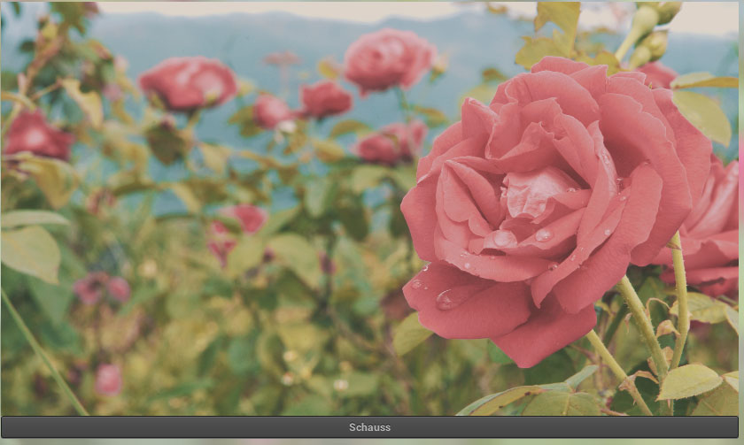Image resolution: width=744 pixels, height=445 pixels.
Task: Click the yellow-green leaf at bottom right corner
Action: coord(688,382)
